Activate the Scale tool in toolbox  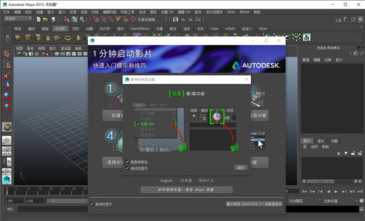click(7, 106)
